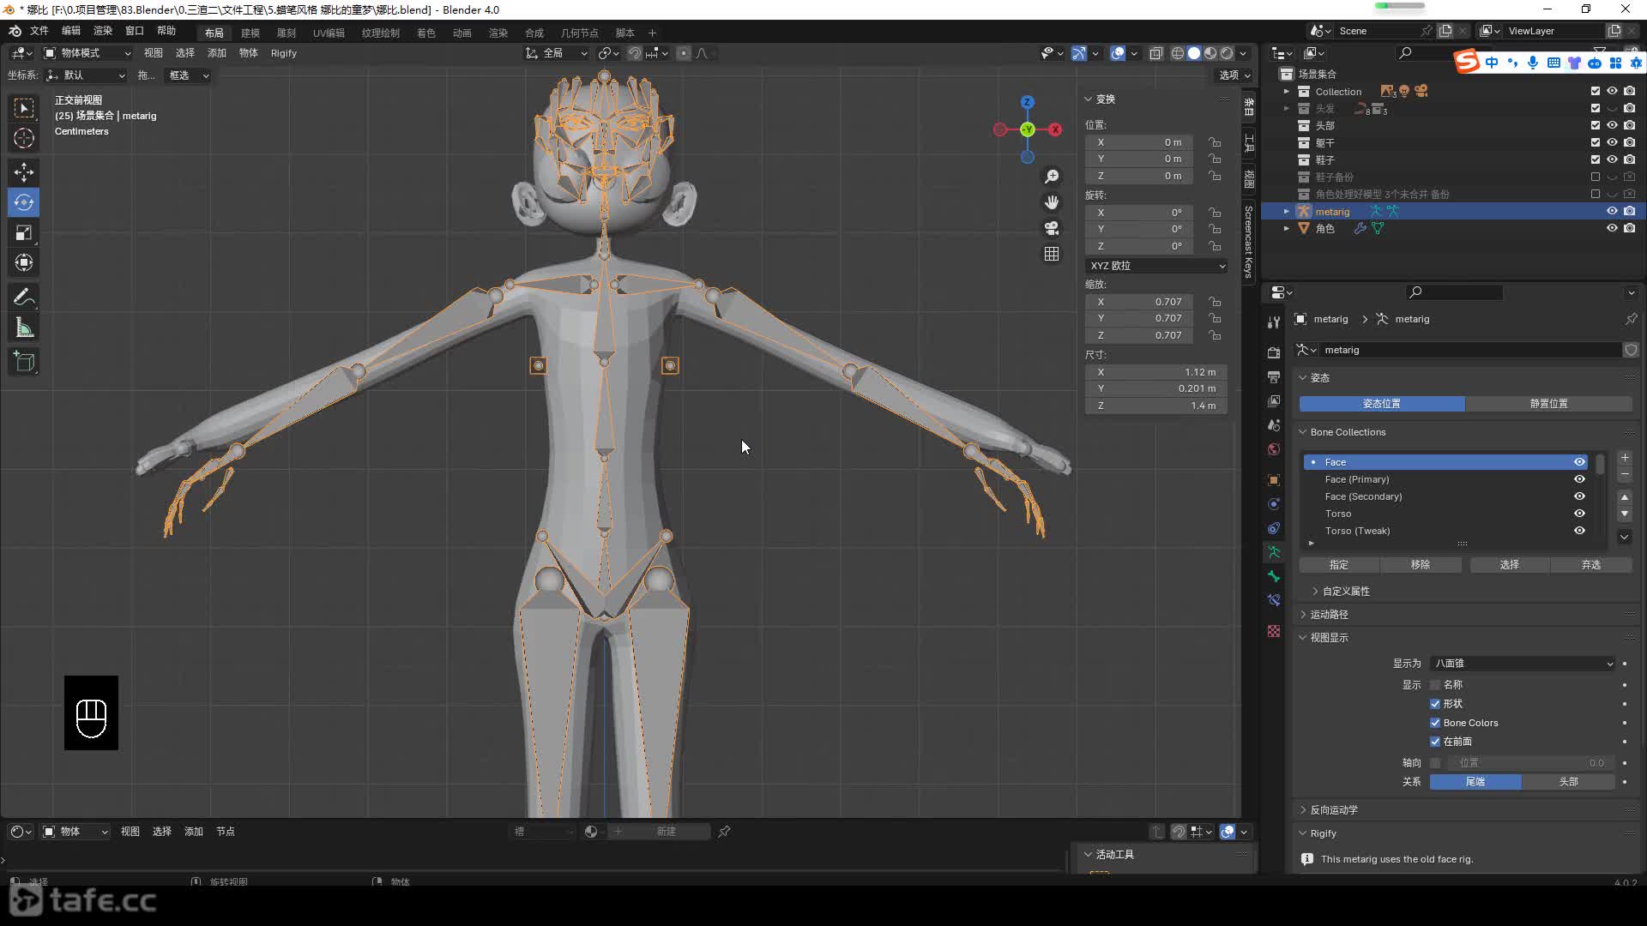Screen dimensions: 1647x926
Task: Open the 全局 transform orientation dropdown
Action: (x=557, y=53)
